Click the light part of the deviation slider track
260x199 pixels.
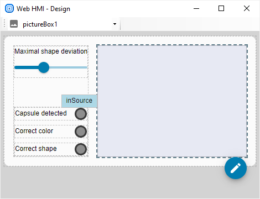[68, 67]
